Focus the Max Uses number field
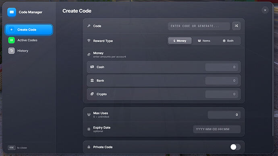Screen dimensions: 278x156 (x=224, y=115)
